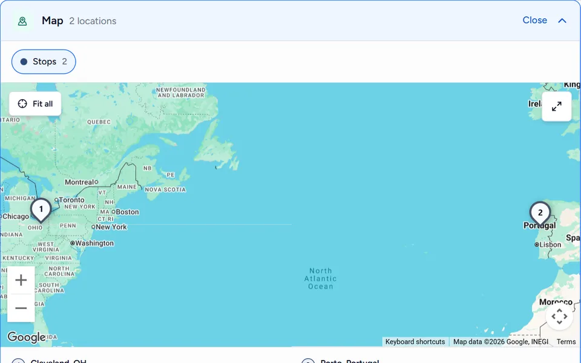This screenshot has height=363, width=581.
Task: Select stop marker 2 in Portugal
Action: (x=540, y=214)
